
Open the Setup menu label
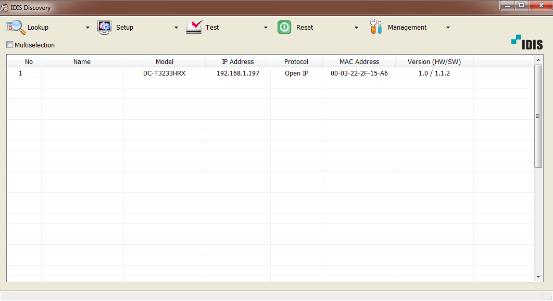pos(124,28)
